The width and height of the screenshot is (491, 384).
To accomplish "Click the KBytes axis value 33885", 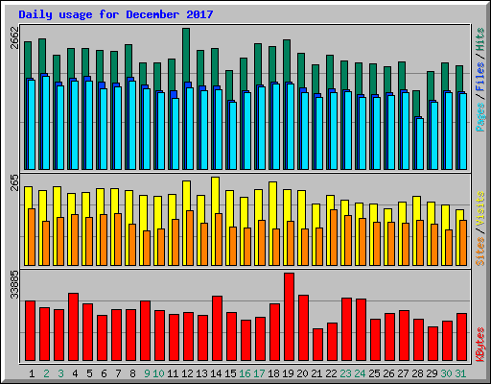I will 14,284.
